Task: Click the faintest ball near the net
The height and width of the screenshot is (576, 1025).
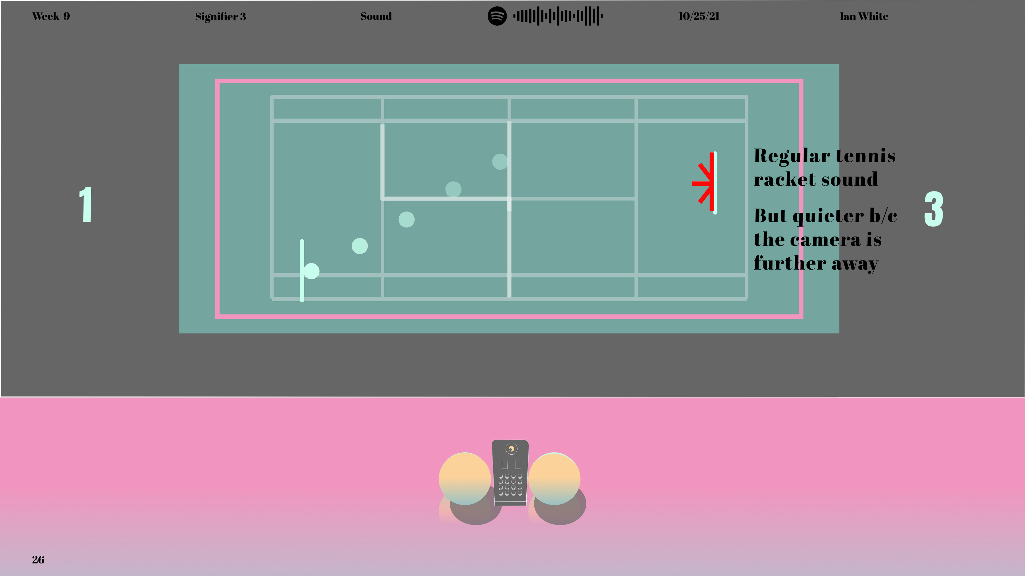Action: click(x=500, y=161)
